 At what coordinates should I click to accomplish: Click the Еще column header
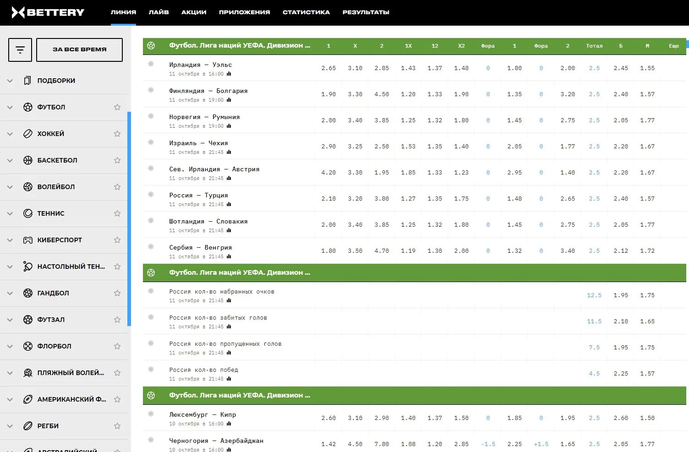point(674,46)
